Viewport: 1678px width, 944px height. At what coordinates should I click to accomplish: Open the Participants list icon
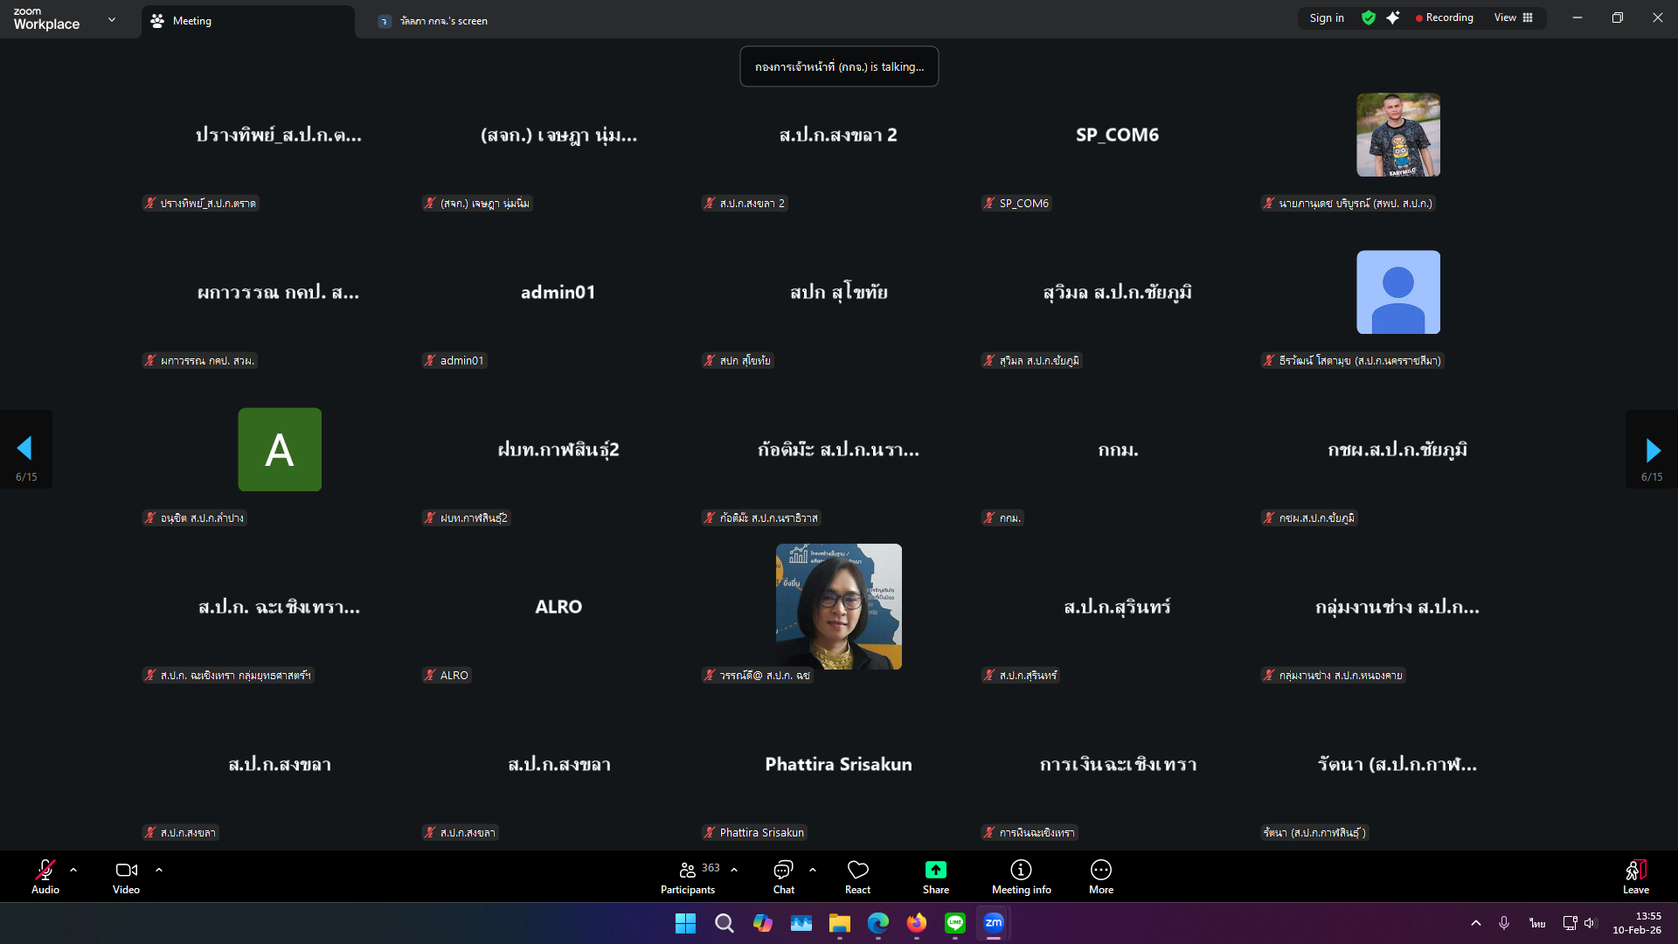tap(688, 870)
